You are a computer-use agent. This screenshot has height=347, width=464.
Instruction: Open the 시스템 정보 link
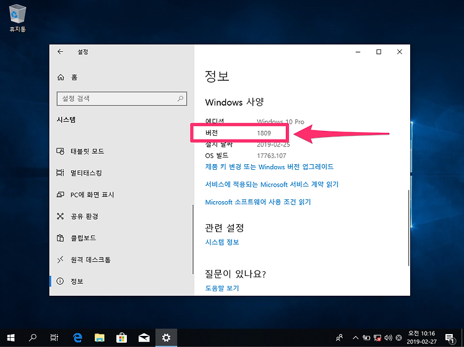pos(222,242)
